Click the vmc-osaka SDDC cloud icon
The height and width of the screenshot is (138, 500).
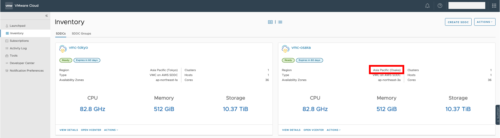point(285,49)
